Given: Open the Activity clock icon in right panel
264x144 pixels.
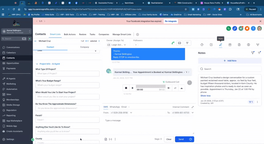Looking at the screenshot, I should pos(202,45).
